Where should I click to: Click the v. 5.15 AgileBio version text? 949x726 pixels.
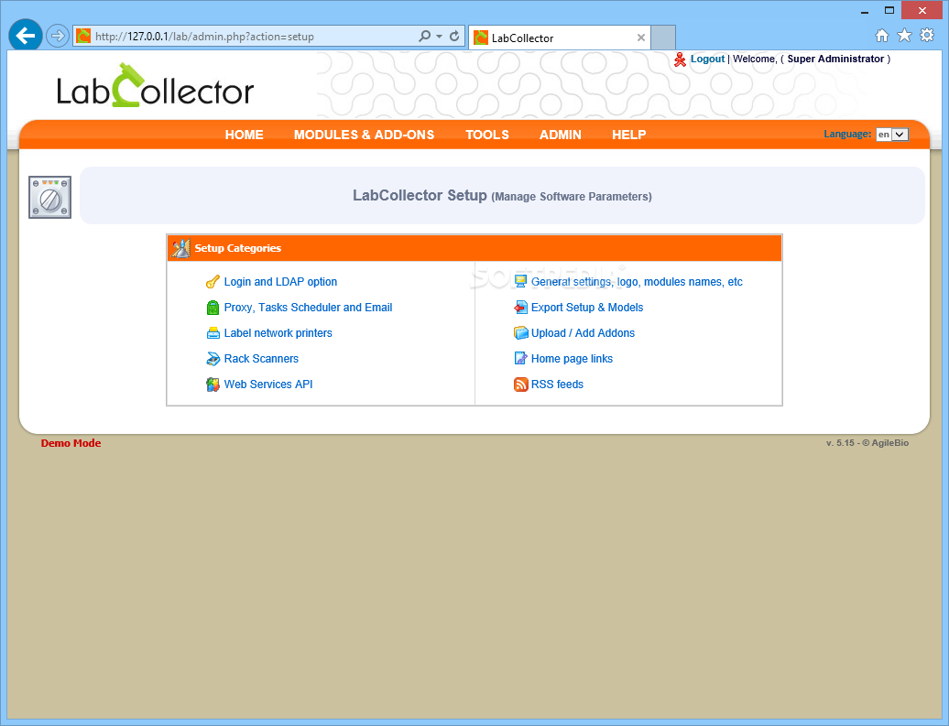click(x=867, y=443)
